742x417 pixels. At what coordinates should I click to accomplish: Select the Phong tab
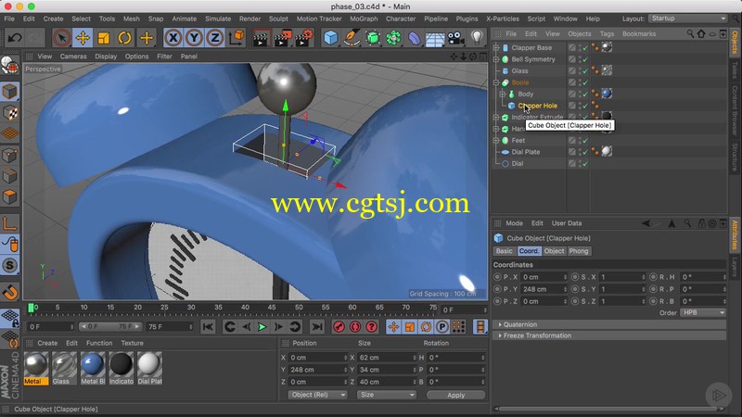click(x=578, y=251)
